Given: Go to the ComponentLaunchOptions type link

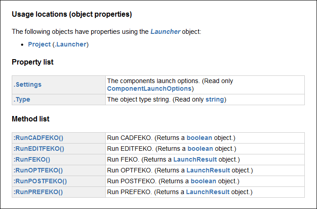Looking at the screenshot, I should pos(149,88).
